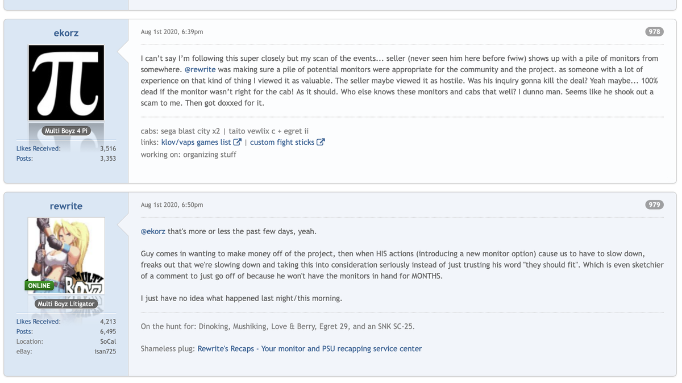
Task: Open rewrite's user profile name link
Action: 66,206
